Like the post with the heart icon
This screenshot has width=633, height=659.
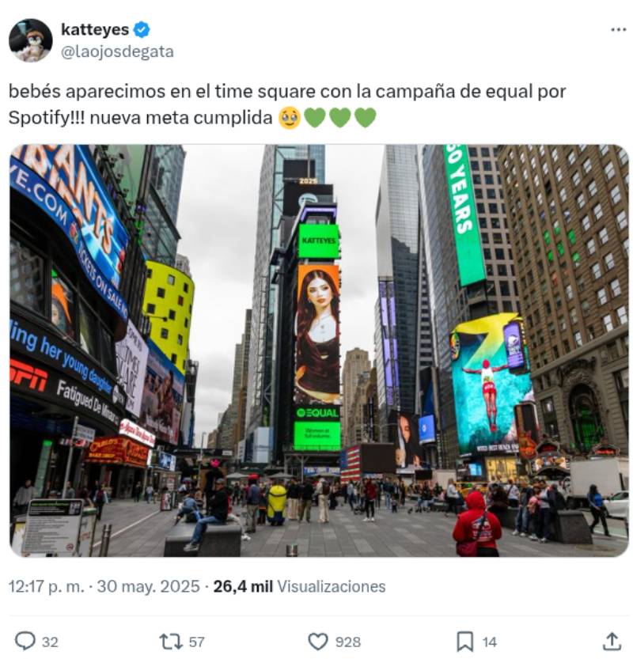coord(318,642)
